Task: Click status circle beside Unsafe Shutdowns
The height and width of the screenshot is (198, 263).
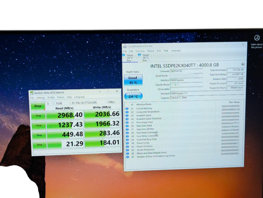Action: pos(128,150)
